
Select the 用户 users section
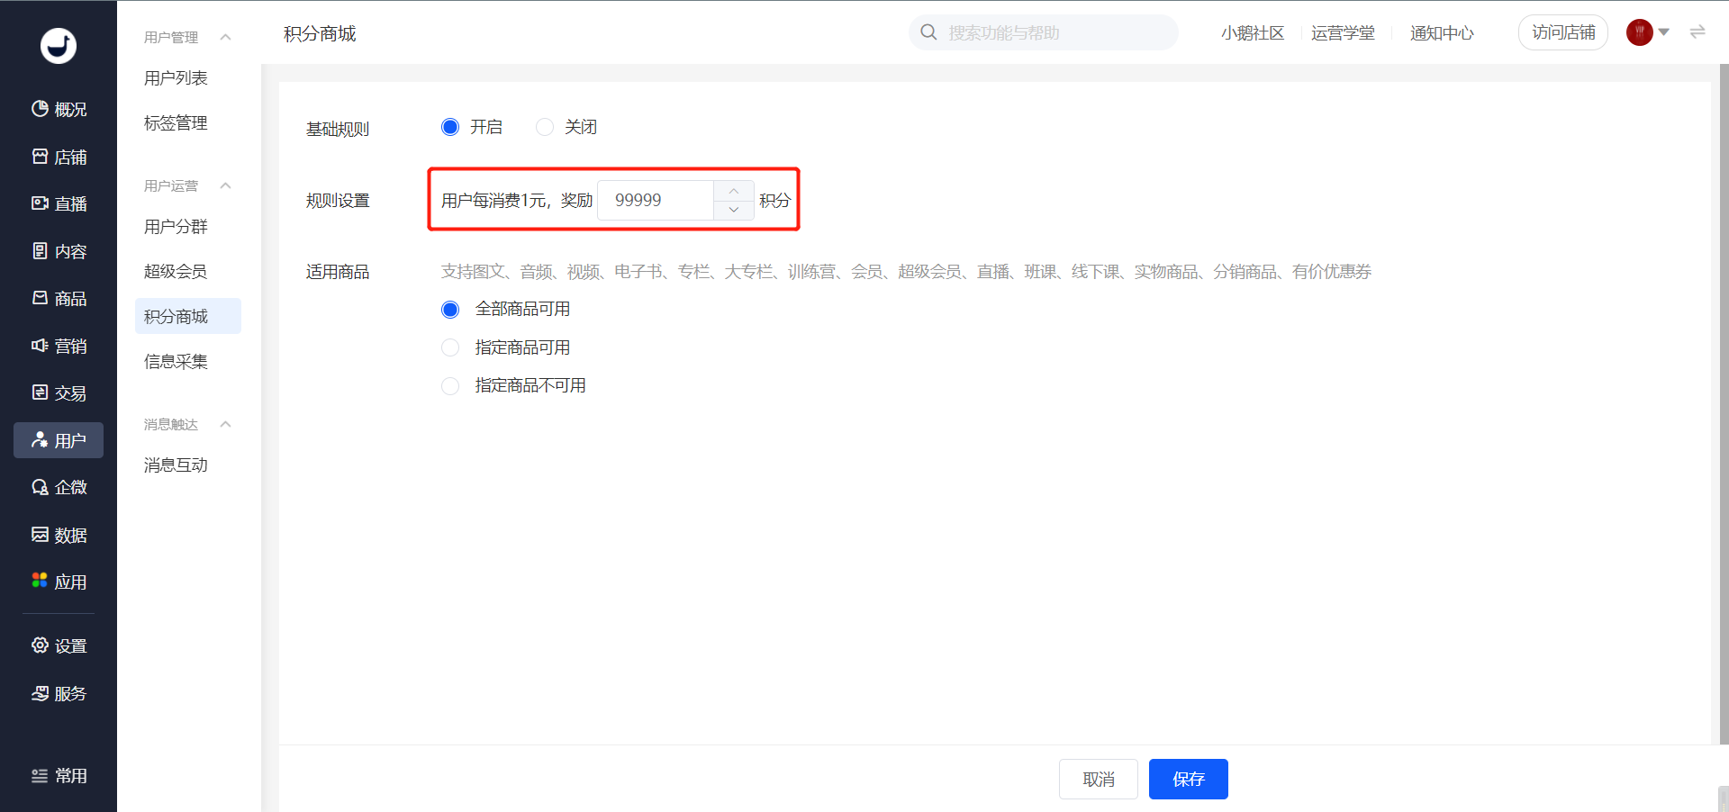click(x=59, y=440)
